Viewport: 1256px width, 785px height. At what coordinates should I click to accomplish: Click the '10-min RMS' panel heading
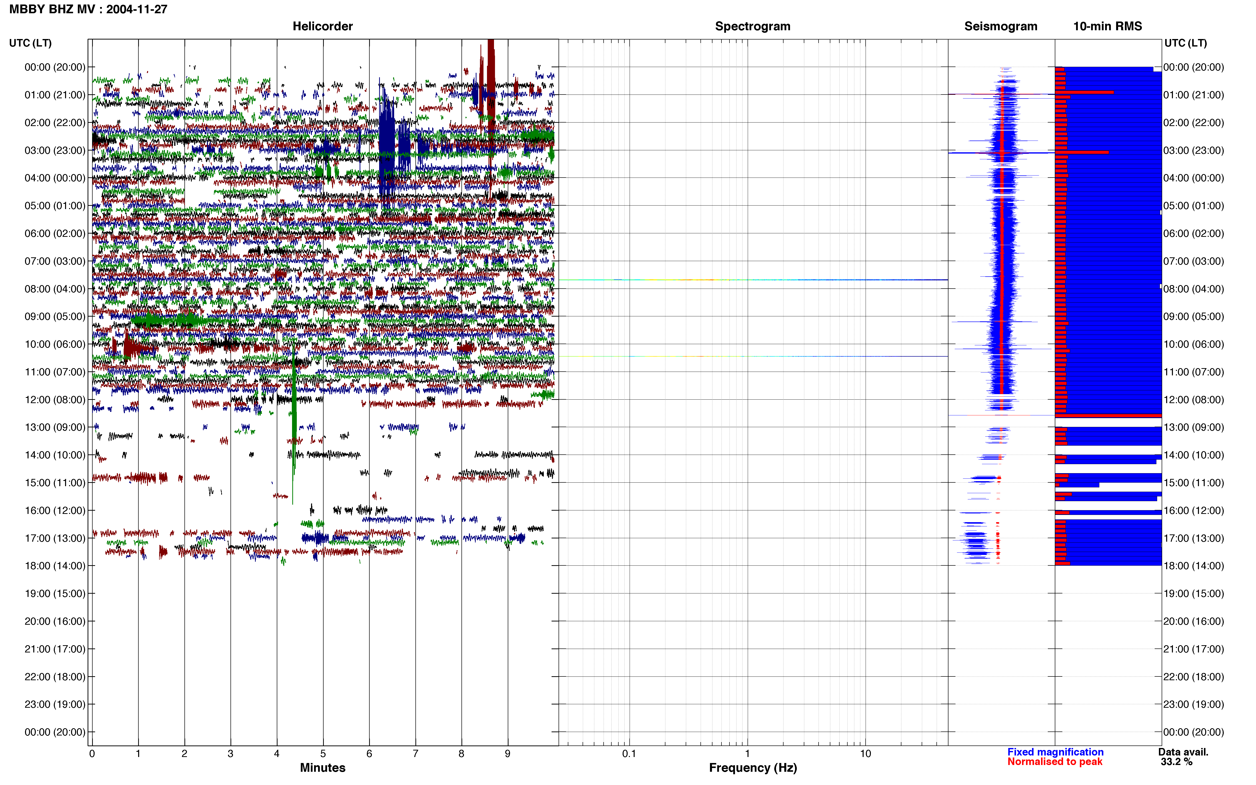click(x=1107, y=27)
